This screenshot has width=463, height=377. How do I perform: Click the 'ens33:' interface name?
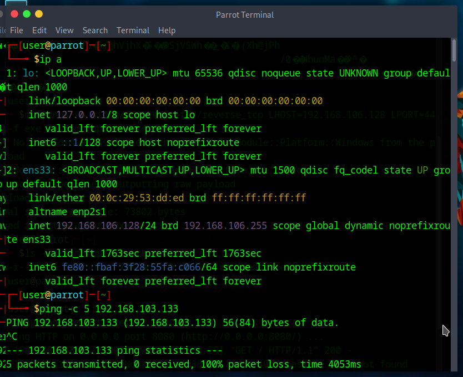39,170
